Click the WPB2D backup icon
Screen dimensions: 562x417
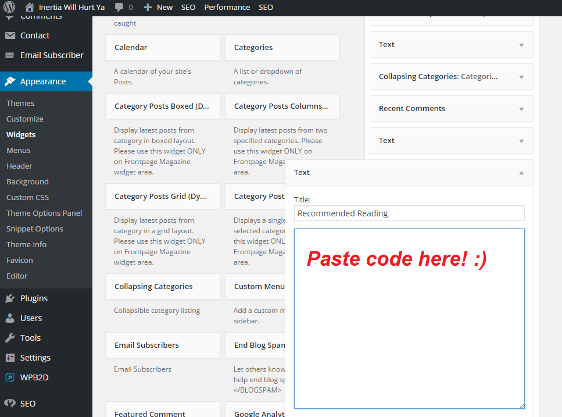coord(10,377)
